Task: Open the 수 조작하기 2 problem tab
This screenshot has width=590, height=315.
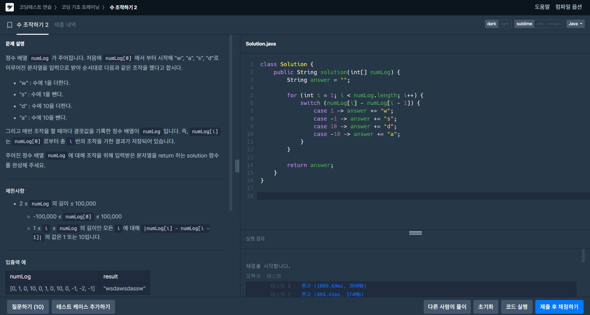Action: [32, 25]
